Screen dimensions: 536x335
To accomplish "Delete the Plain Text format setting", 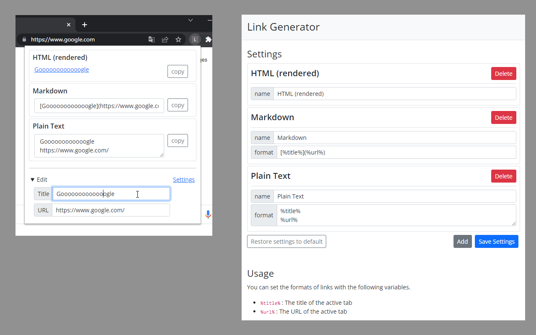I will click(503, 176).
